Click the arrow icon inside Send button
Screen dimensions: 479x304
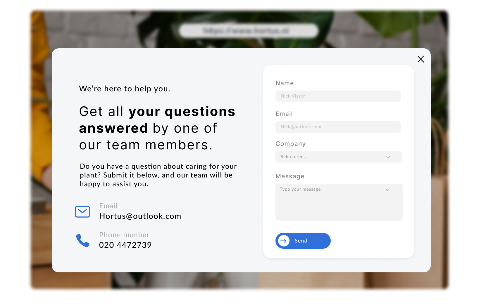[x=284, y=241]
